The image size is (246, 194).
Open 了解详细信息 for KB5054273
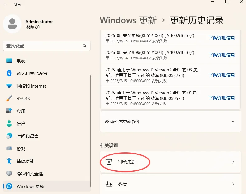point(222,75)
